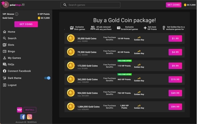The height and width of the screenshot is (124, 197).
Task: Click the Account ID text at sidebar bottom
Action: pyautogui.click(x=26, y=122)
